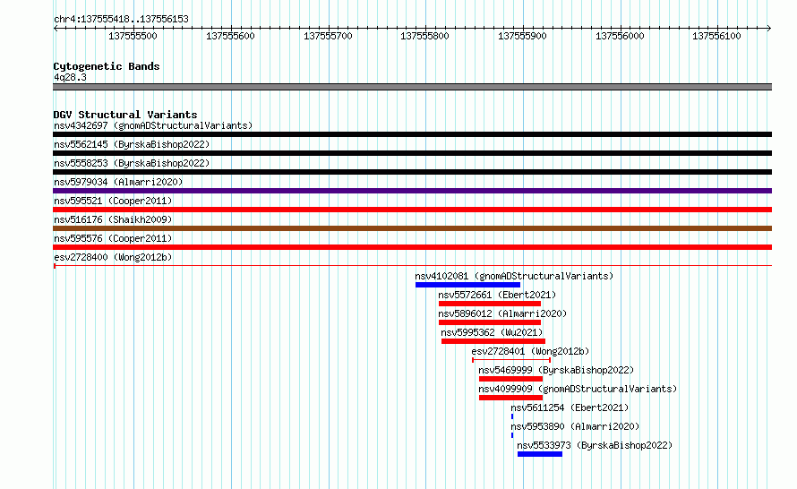Screen dimensions: 797x489
Task: Select the red bar under nsv595576
Action: (x=412, y=247)
